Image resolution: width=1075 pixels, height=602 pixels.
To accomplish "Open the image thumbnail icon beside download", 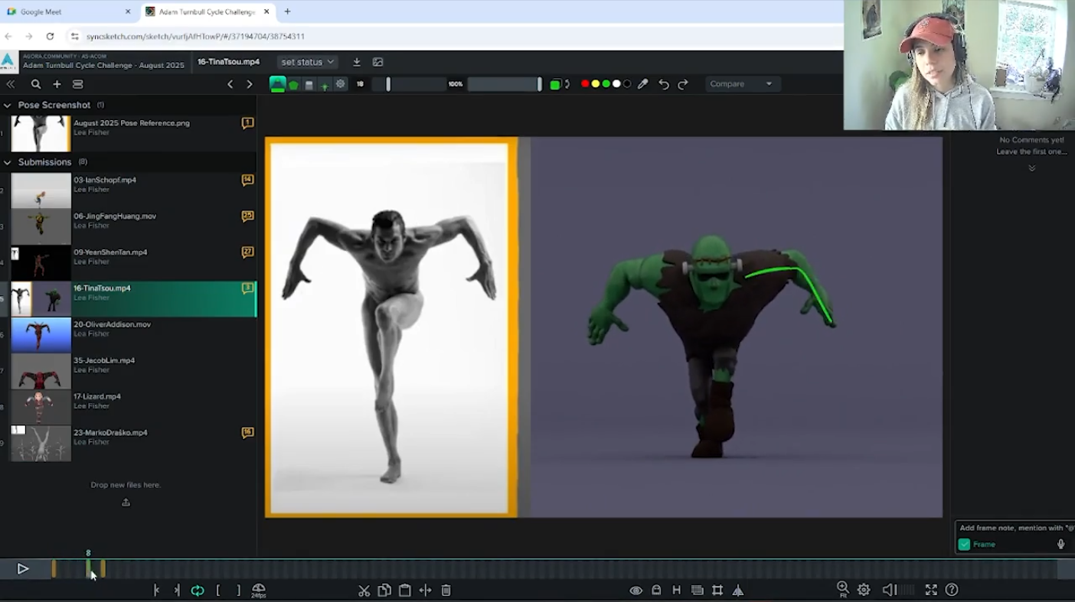I will pyautogui.click(x=377, y=62).
